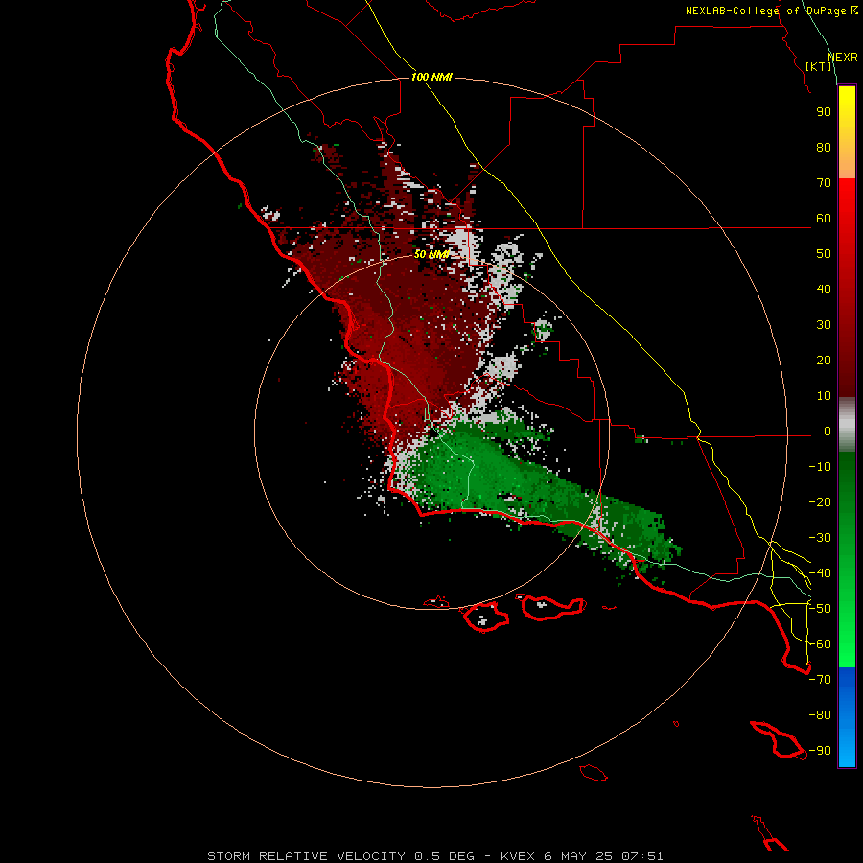Click the 20 value on velocity scale
Screen dimensions: 863x863
click(824, 361)
